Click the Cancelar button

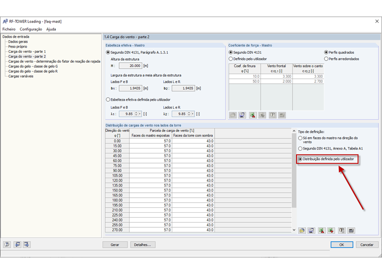coord(367,244)
